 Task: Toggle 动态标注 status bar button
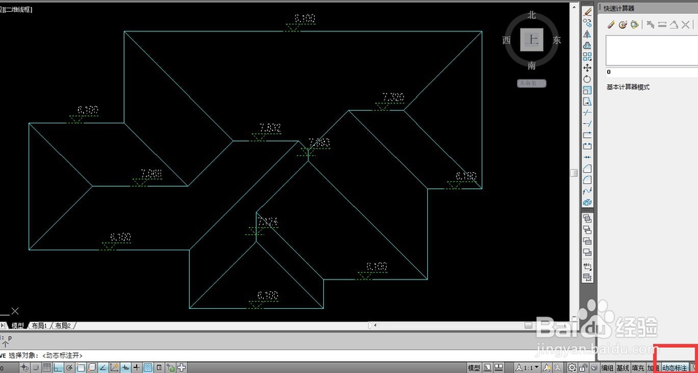coord(675,367)
